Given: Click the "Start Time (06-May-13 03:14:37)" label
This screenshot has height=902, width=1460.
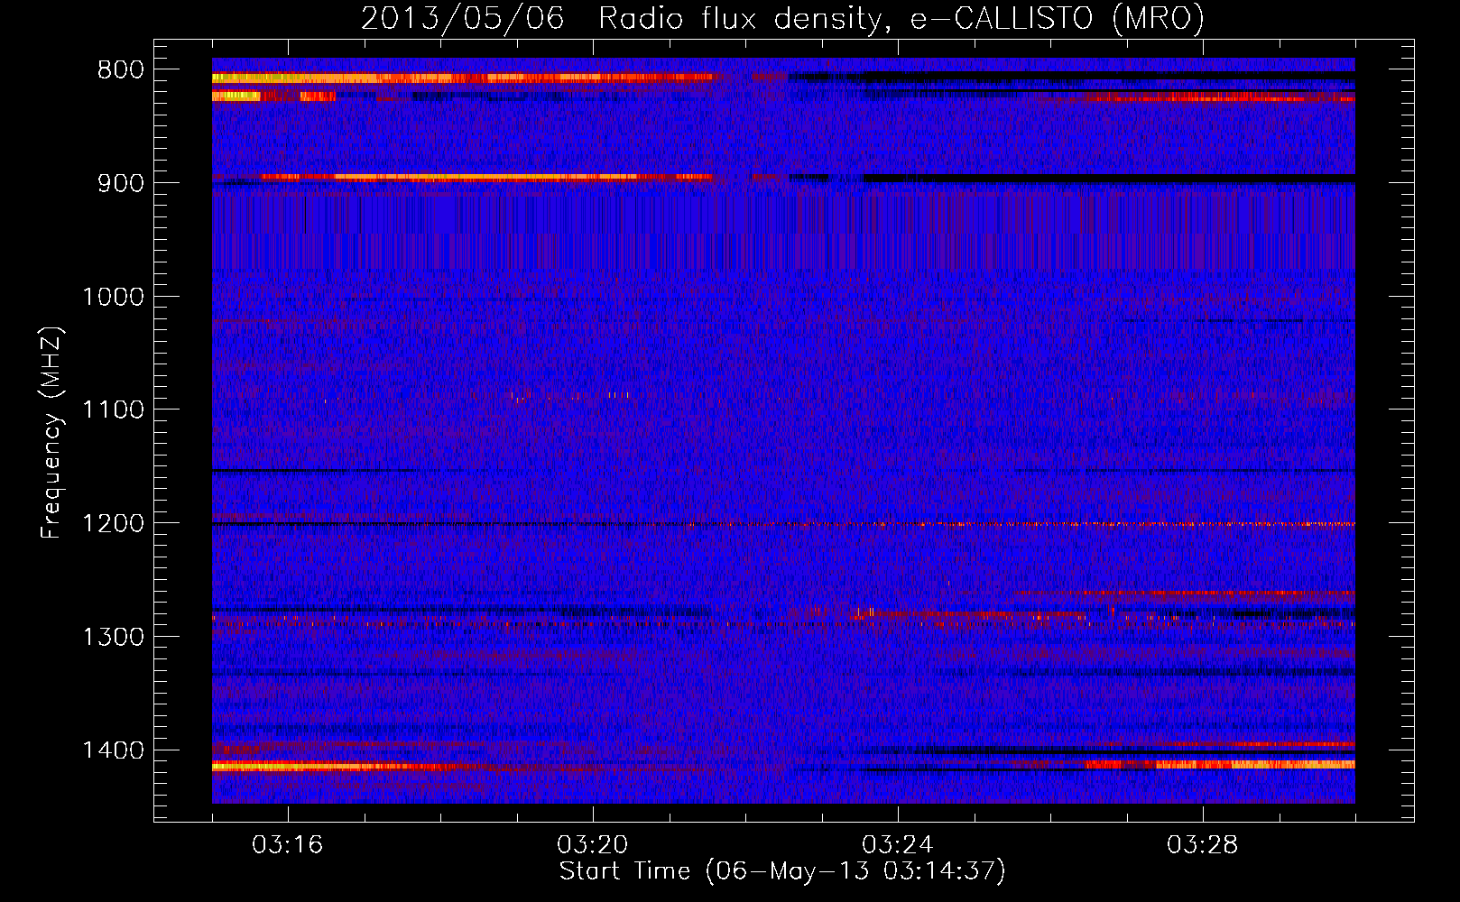Looking at the screenshot, I should point(782,871).
